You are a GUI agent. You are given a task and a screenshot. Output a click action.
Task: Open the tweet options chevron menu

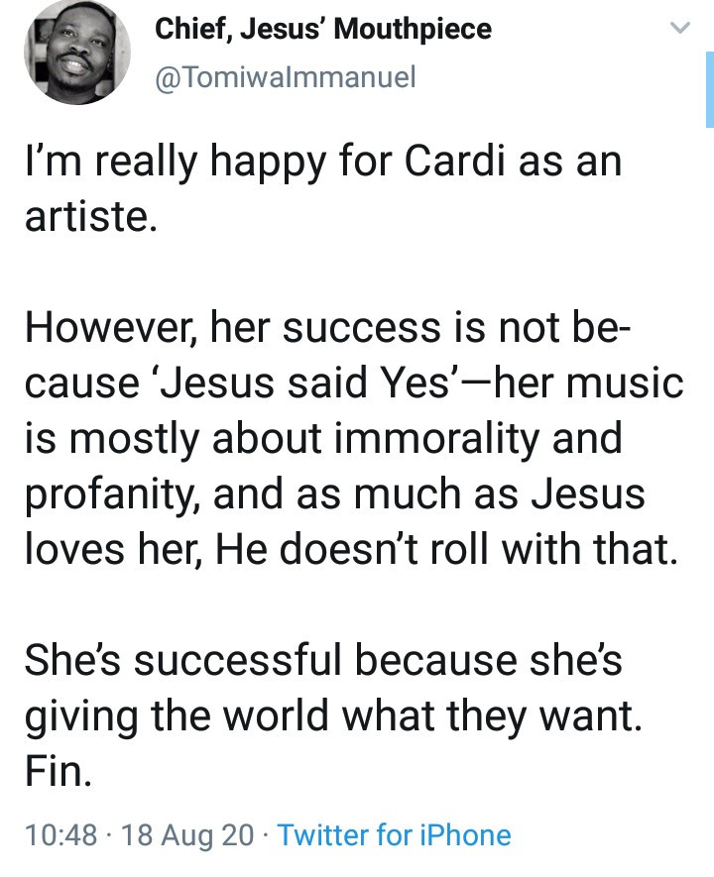[x=679, y=30]
